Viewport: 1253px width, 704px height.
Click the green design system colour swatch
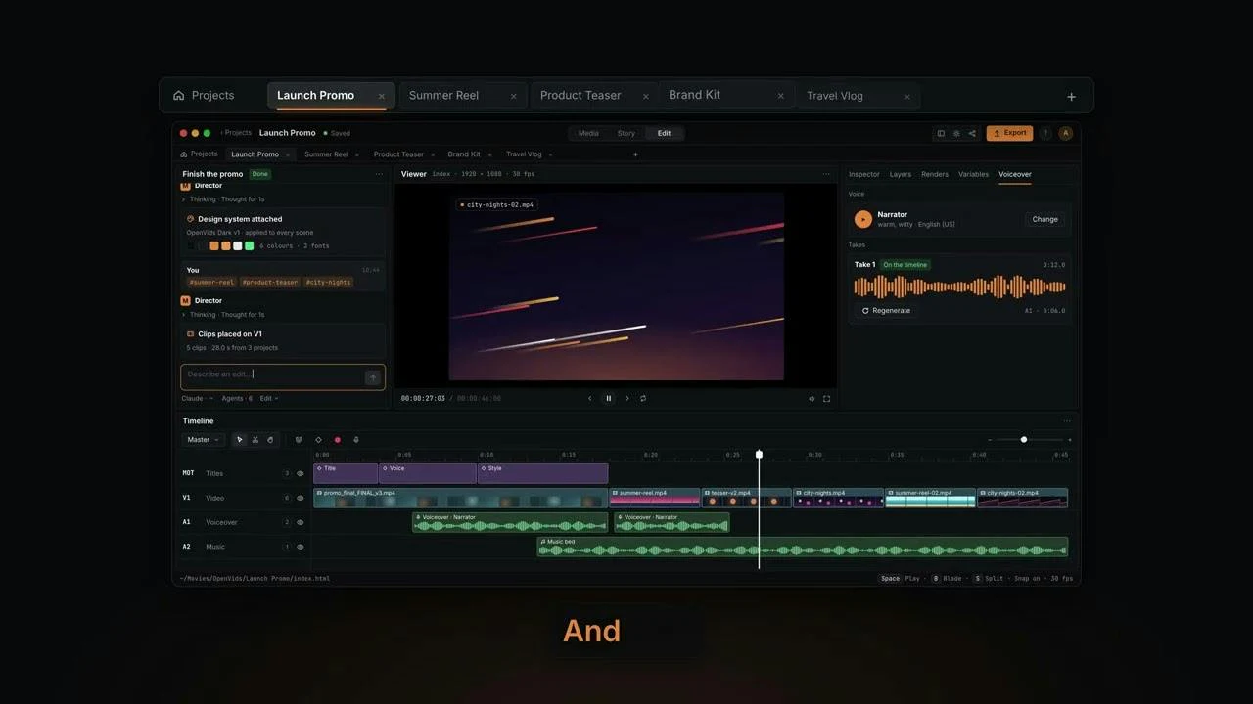[249, 245]
